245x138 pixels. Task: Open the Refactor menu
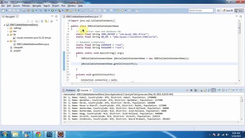26,6
